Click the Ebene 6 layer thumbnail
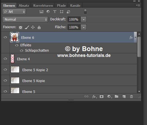147x125 pixels. [15, 37]
